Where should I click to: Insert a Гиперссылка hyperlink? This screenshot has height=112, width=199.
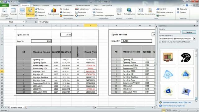pos(129,12)
